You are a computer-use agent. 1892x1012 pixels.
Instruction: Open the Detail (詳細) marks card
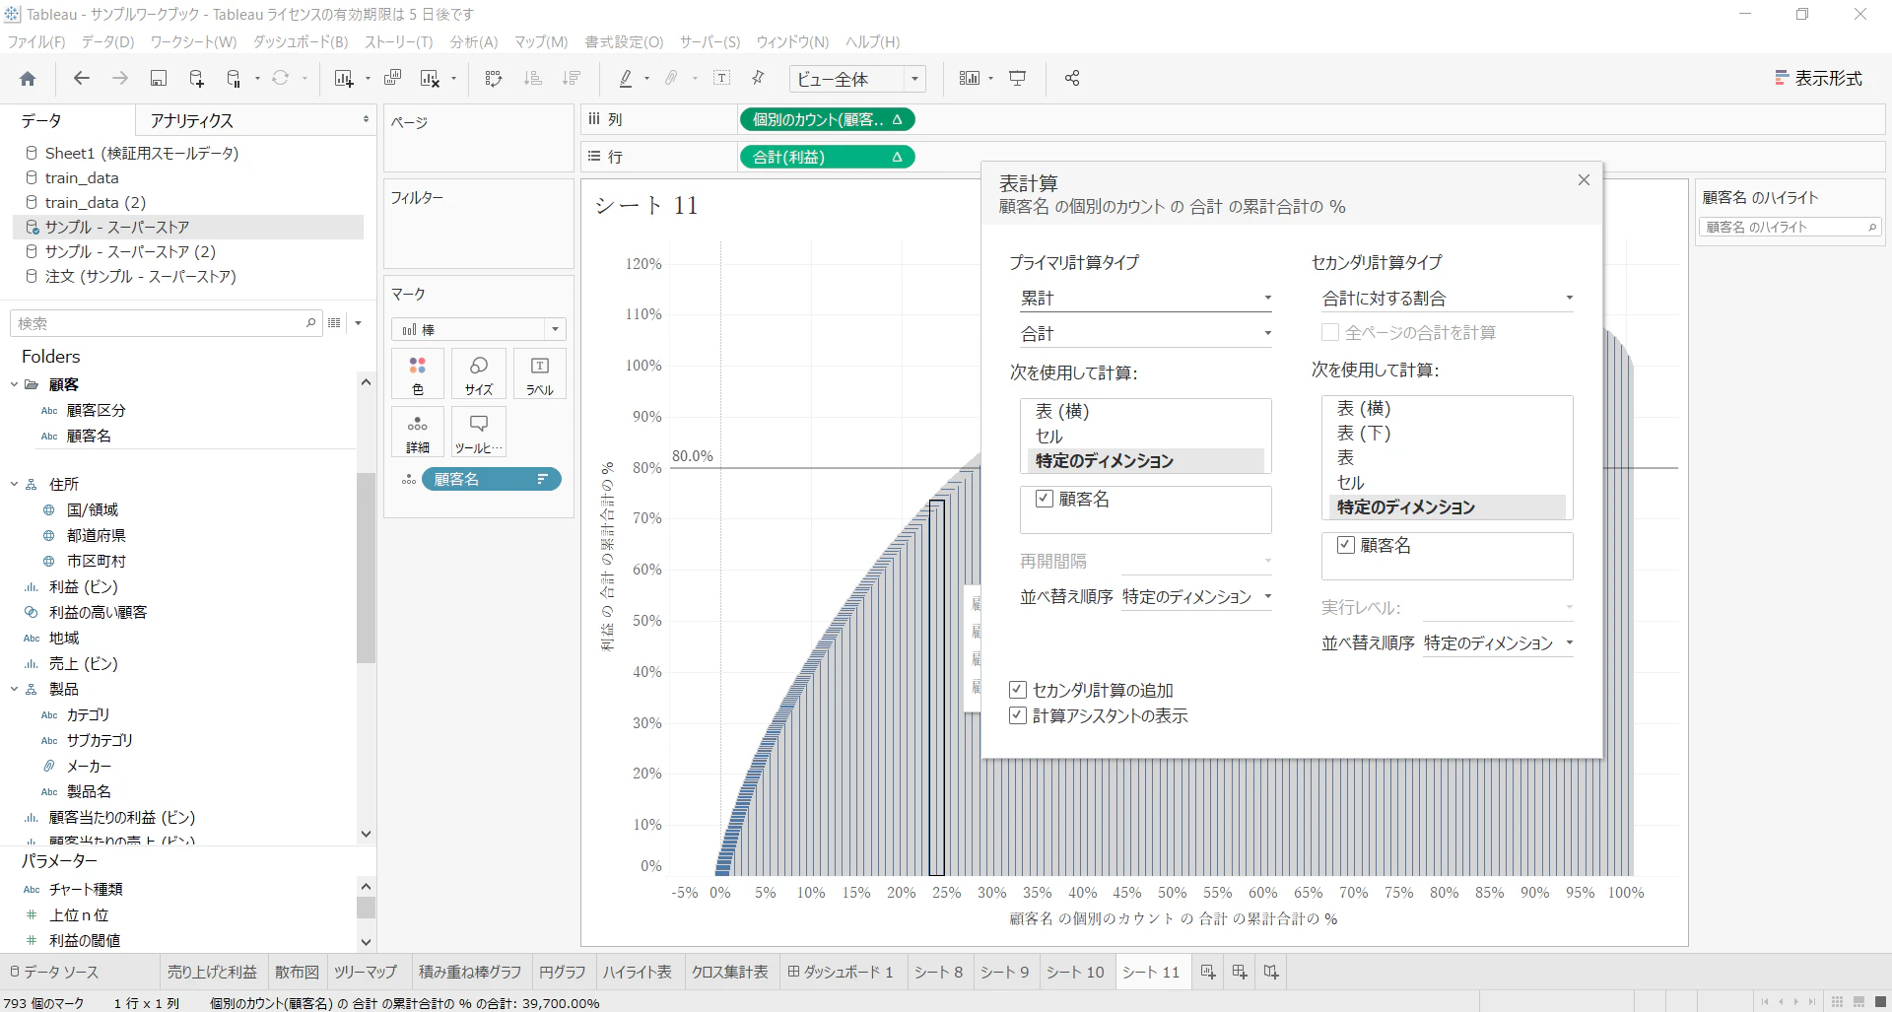pyautogui.click(x=418, y=433)
